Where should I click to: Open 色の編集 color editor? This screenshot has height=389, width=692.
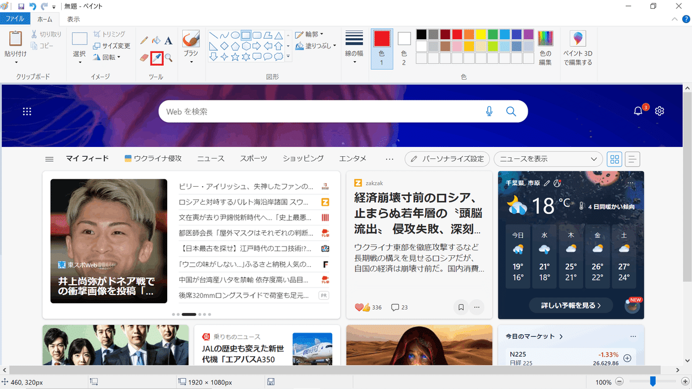pos(545,48)
